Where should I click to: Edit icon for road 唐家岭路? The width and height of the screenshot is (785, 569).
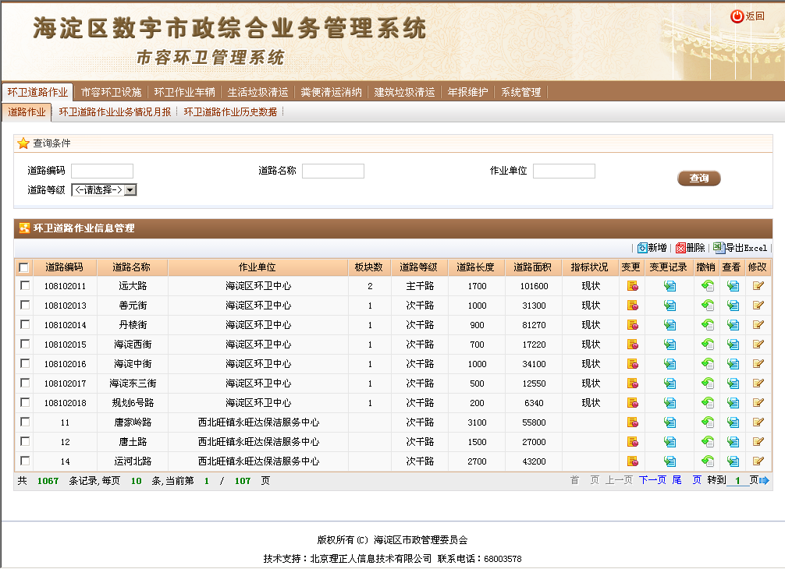pos(758,422)
